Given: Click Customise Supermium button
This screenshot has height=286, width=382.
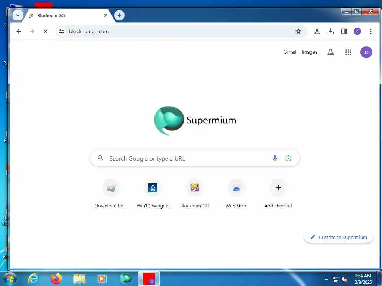Looking at the screenshot, I should [x=338, y=237].
